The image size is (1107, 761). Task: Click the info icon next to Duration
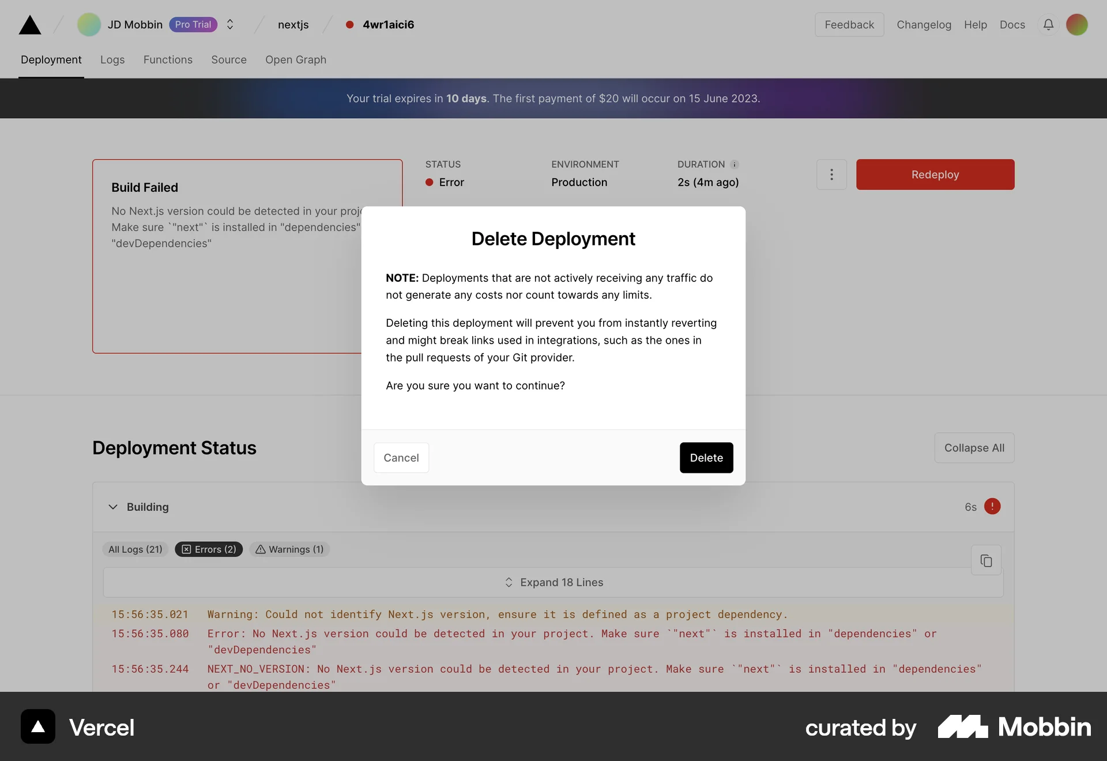click(735, 164)
